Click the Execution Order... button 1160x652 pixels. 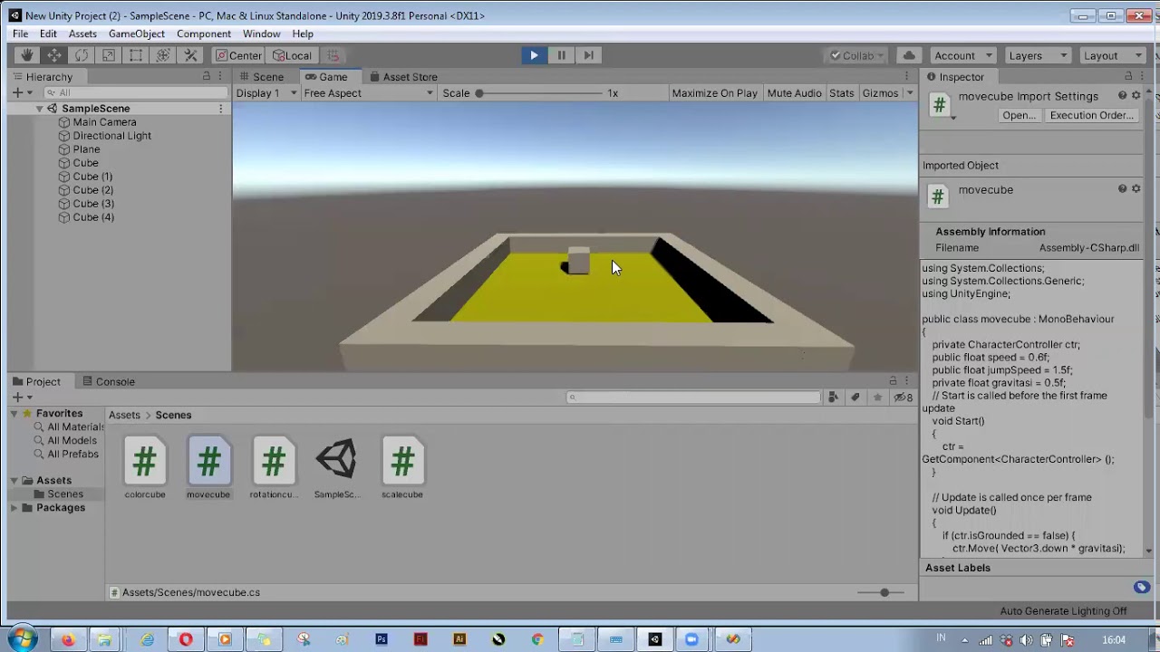1091,115
